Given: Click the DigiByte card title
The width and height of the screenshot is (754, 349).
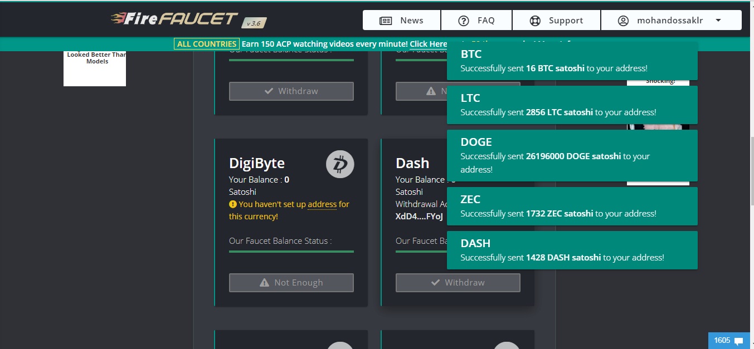Looking at the screenshot, I should pos(257,163).
